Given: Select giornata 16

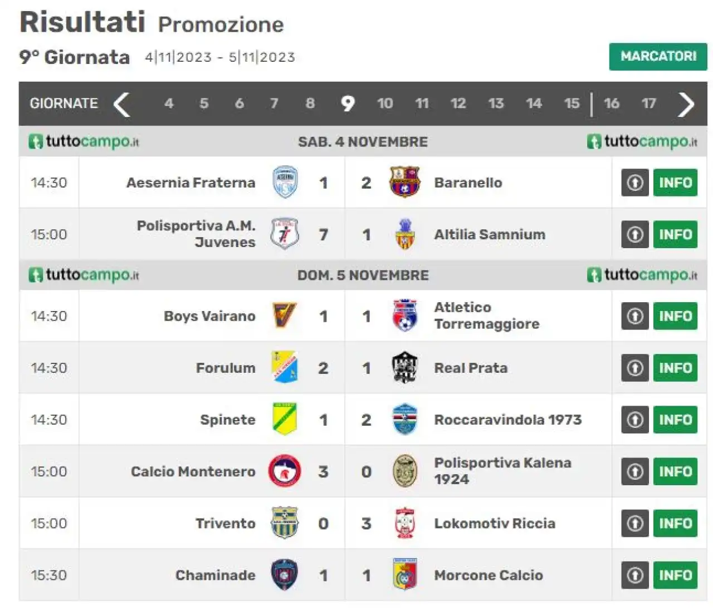Looking at the screenshot, I should 612,104.
